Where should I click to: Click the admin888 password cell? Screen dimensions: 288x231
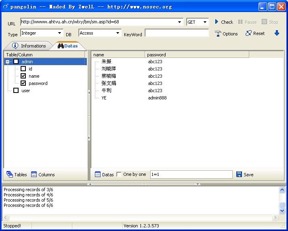point(157,98)
